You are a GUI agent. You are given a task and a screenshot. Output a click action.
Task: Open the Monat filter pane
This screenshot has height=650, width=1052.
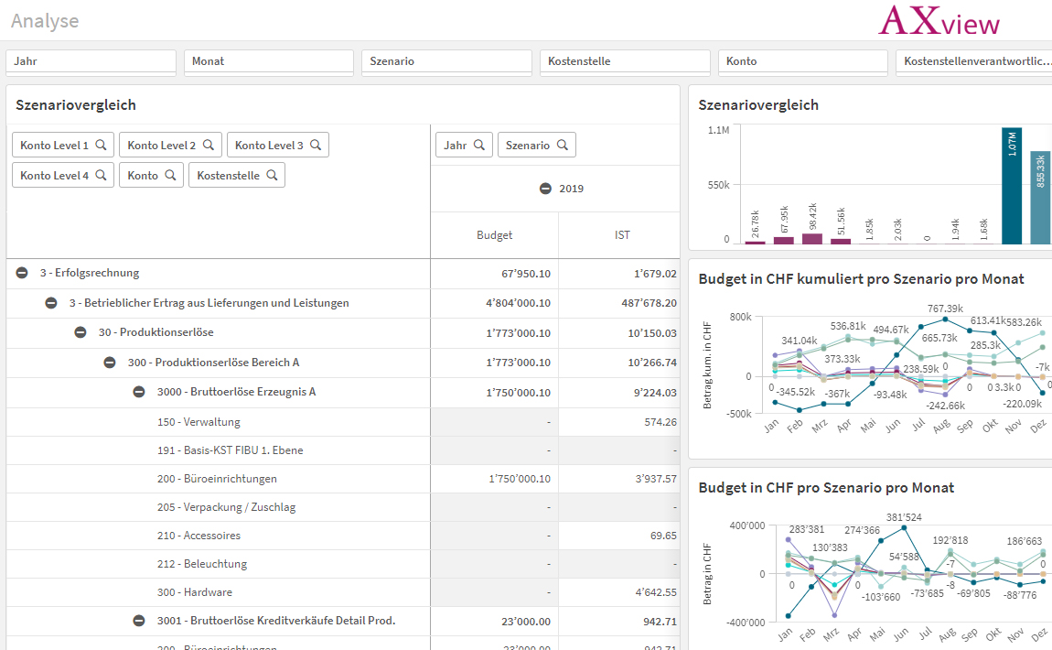pyautogui.click(x=269, y=61)
